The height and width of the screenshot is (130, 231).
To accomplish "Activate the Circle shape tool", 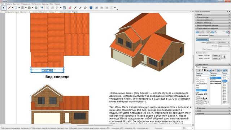I will 29,8.
